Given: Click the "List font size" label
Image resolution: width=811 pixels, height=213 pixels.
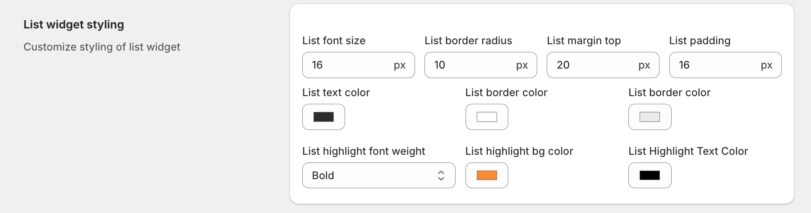Looking at the screenshot, I should click(x=334, y=41).
